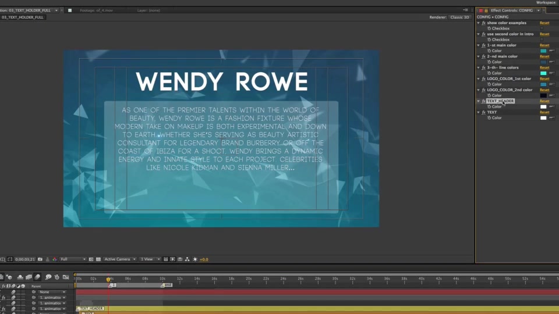Toggle fx switch for TEXT effect

tap(483, 112)
